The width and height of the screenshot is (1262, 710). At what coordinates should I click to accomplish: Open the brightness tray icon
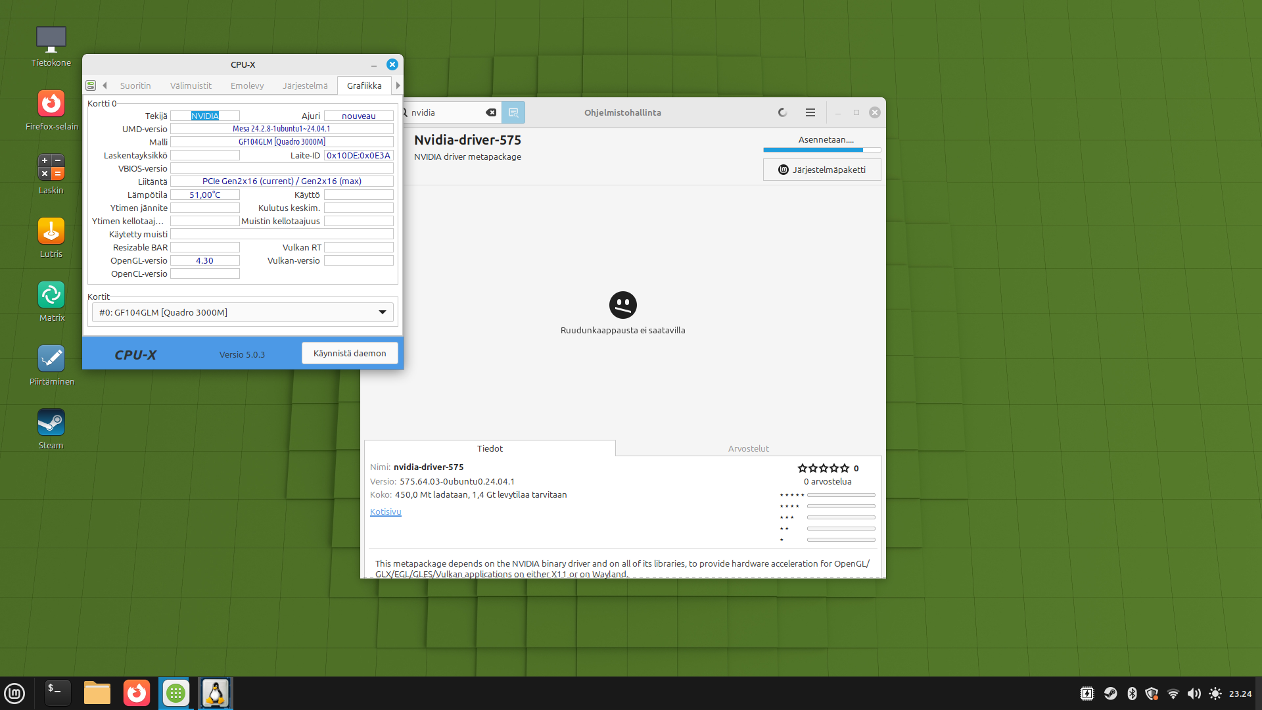click(1215, 694)
